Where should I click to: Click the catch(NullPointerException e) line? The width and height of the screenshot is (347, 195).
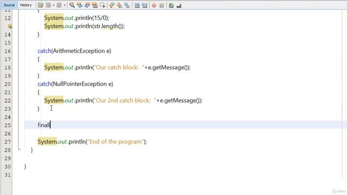point(75,84)
